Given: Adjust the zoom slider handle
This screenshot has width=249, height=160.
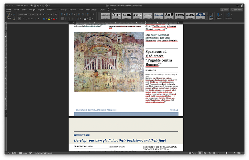Looking at the screenshot, I should [x=226, y=153].
